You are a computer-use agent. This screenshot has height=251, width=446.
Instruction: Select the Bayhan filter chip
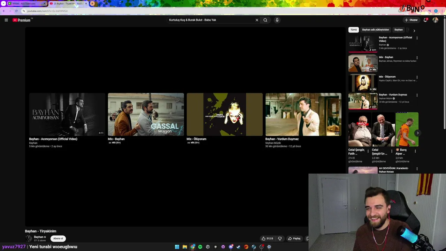pyautogui.click(x=399, y=30)
